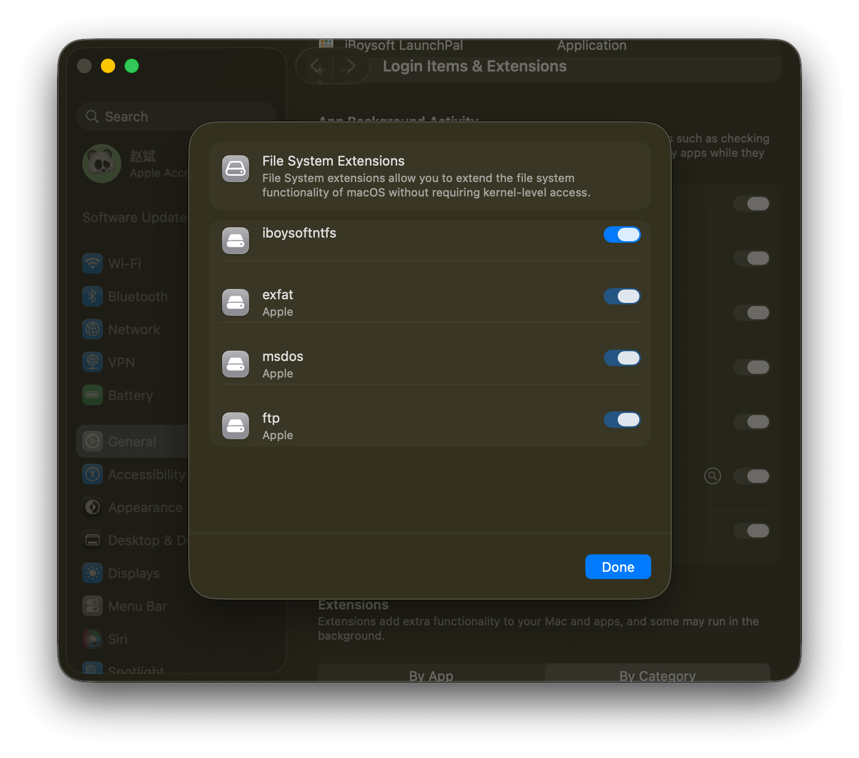Click the msdos drive icon
This screenshot has width=859, height=758.
236,364
